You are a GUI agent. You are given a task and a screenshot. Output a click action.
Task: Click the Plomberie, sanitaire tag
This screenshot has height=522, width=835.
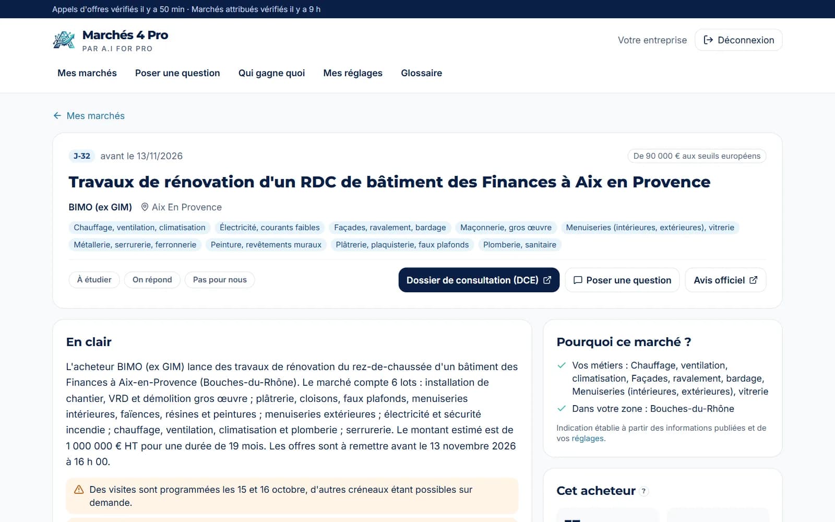pyautogui.click(x=520, y=245)
